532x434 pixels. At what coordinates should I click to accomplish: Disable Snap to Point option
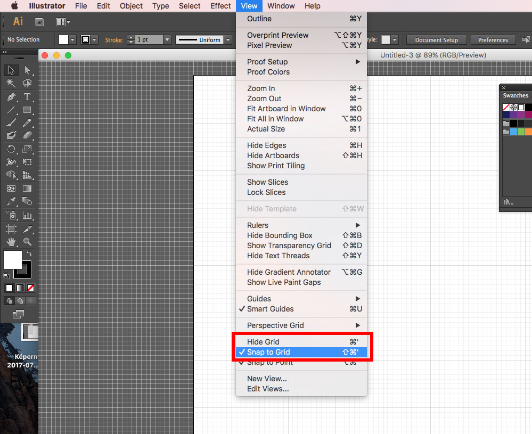point(270,363)
